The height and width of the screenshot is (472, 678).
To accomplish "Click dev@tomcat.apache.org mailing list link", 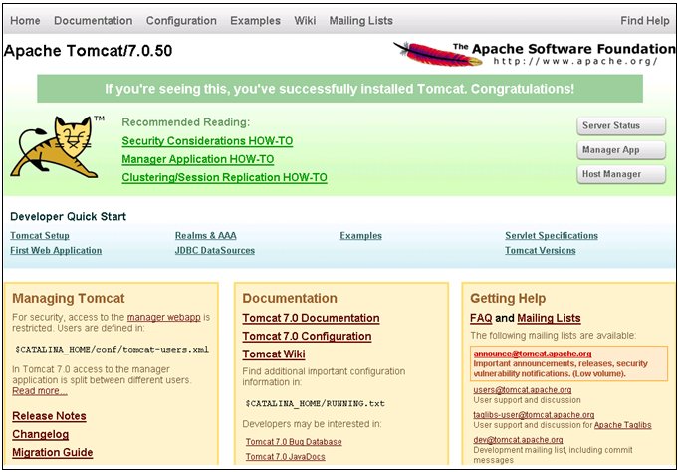I will click(518, 440).
